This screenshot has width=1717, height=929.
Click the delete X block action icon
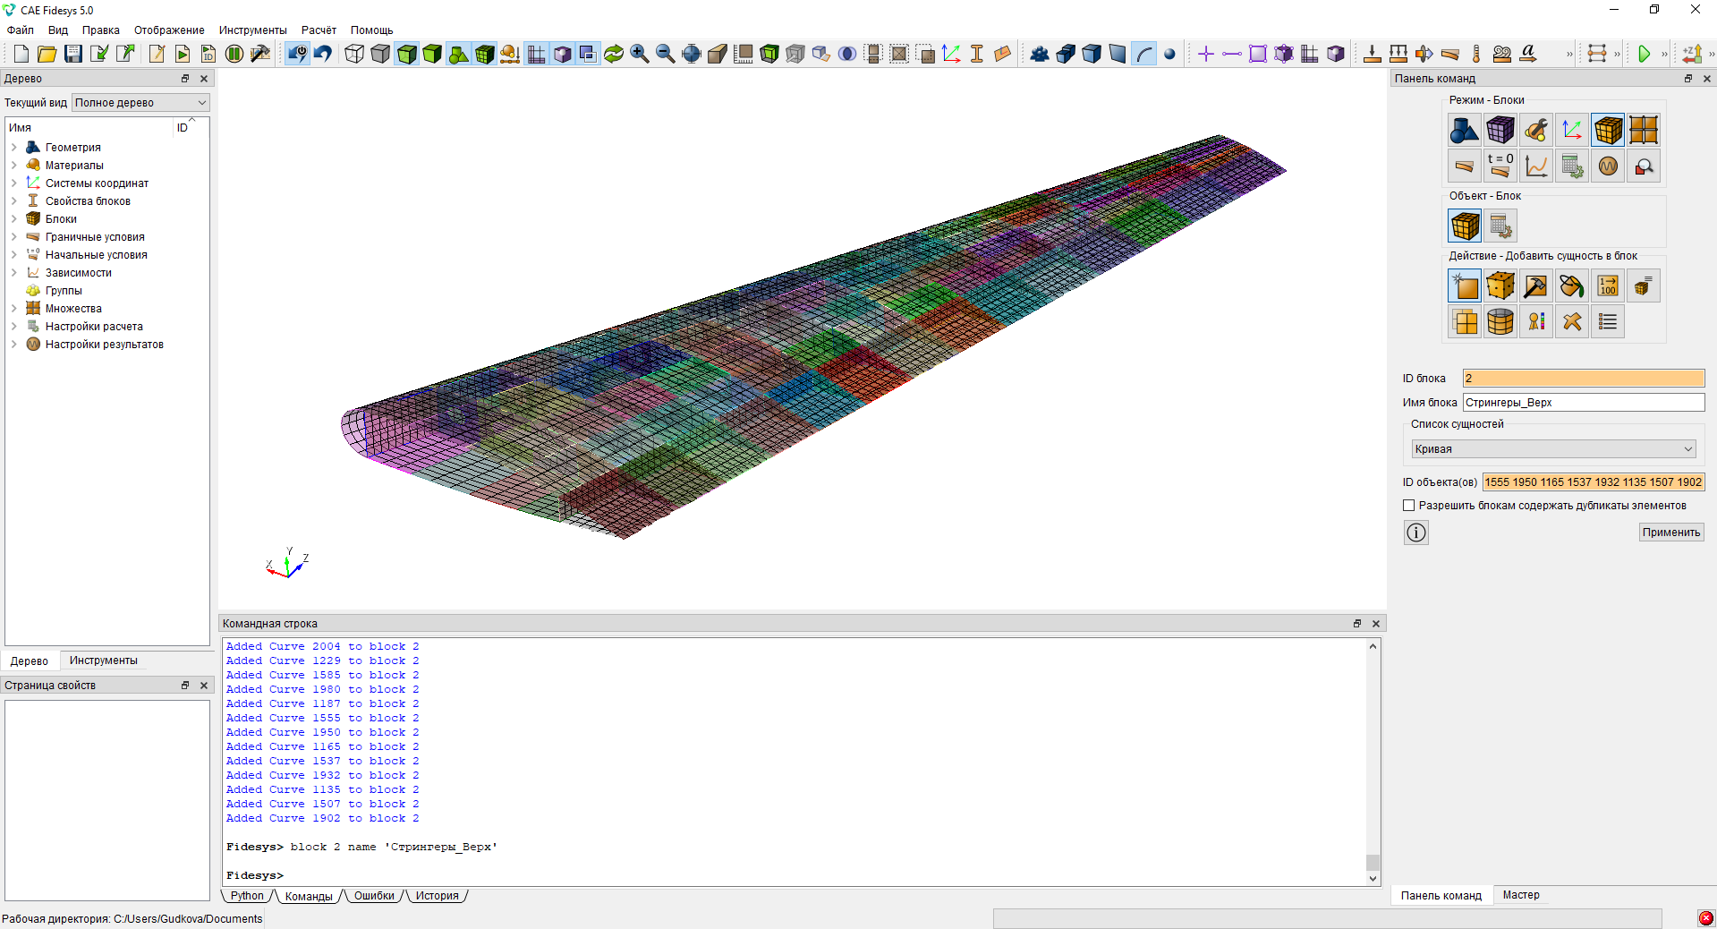pyautogui.click(x=1572, y=321)
